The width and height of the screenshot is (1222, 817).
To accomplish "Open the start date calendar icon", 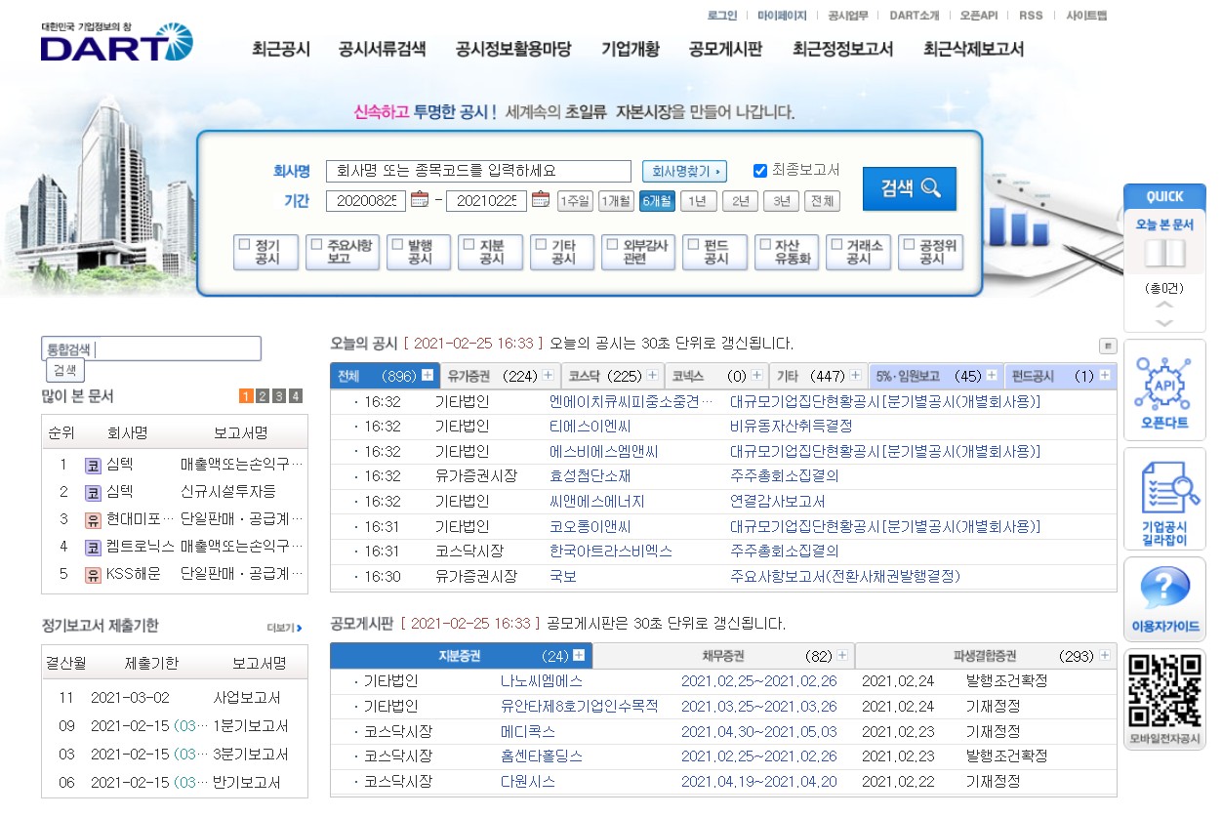I will [x=421, y=200].
